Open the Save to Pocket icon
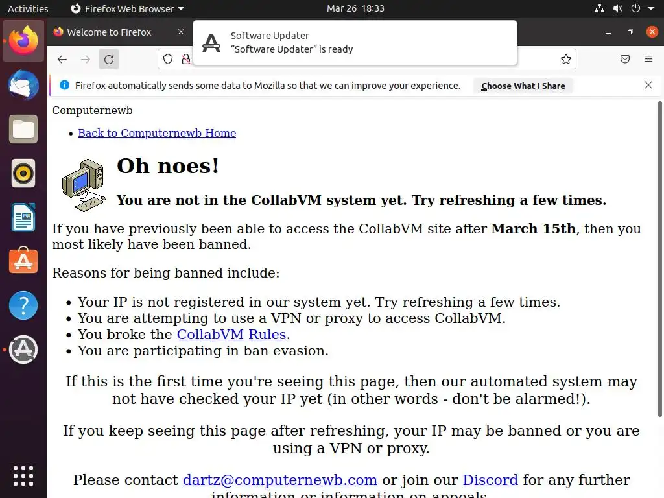The image size is (664, 498). (625, 59)
